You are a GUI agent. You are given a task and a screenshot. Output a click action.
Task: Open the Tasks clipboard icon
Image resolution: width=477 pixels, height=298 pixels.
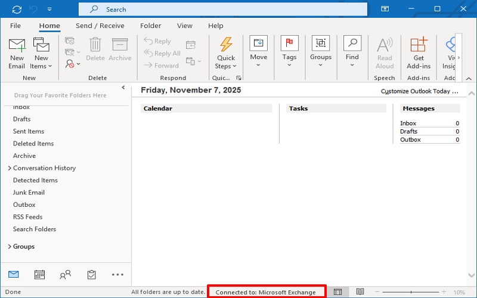(x=92, y=275)
